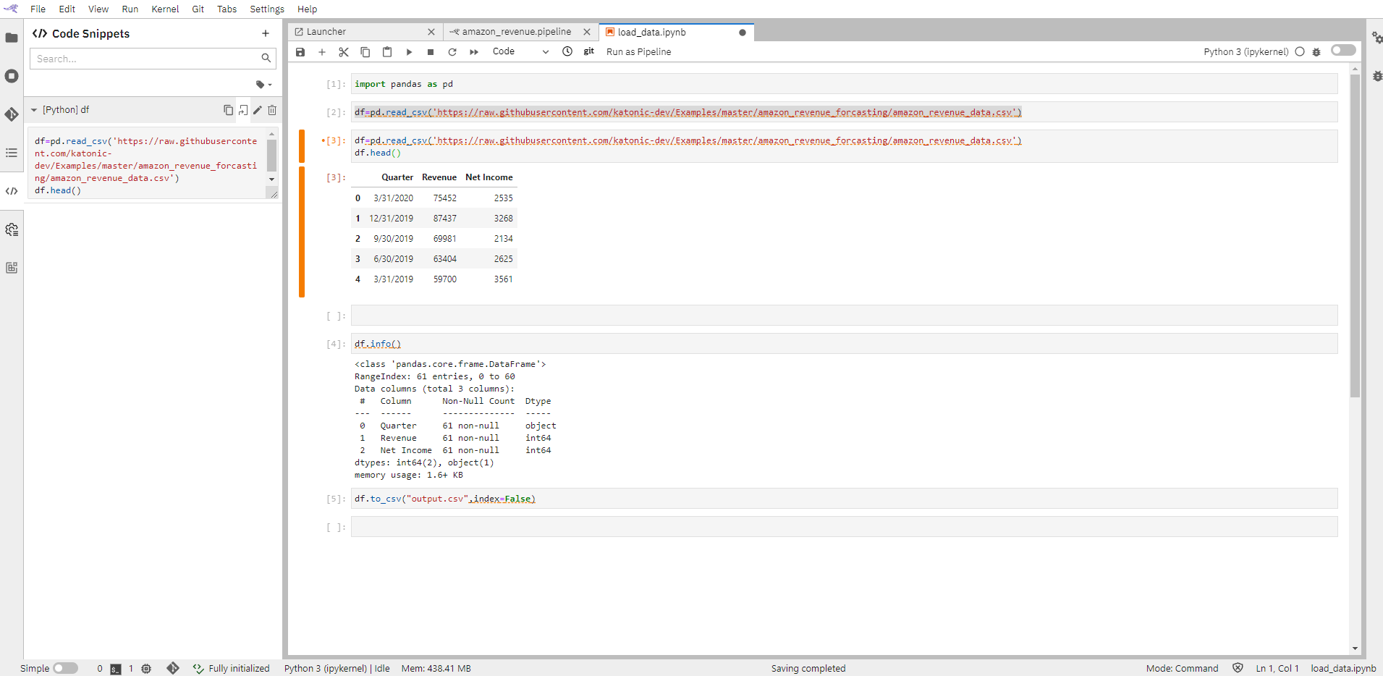
Task: Restart kernel and run all cells
Action: click(x=474, y=52)
